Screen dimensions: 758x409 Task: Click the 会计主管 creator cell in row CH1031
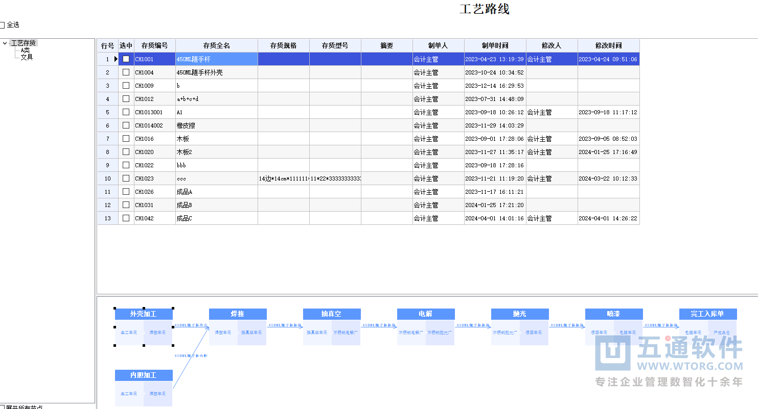[x=439, y=205]
